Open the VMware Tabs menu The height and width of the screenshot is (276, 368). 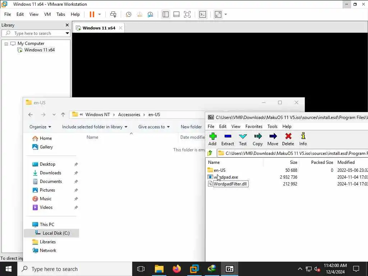[x=60, y=14]
